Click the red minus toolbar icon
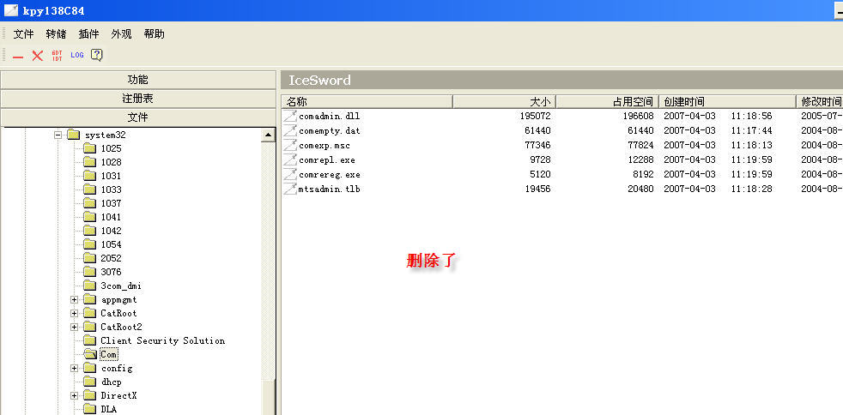This screenshot has height=415, width=843. tap(18, 57)
